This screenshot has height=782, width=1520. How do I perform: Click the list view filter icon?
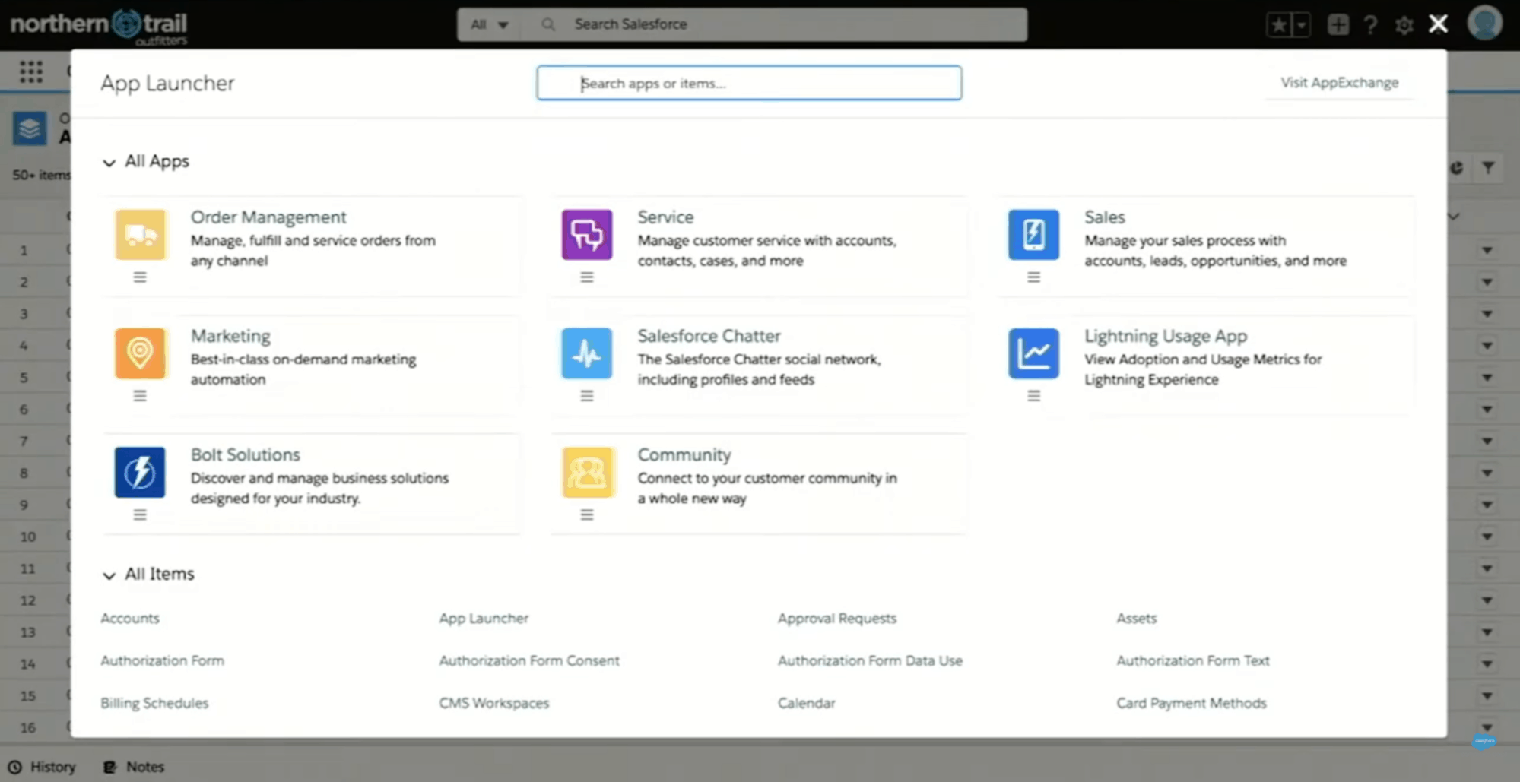pos(1488,168)
